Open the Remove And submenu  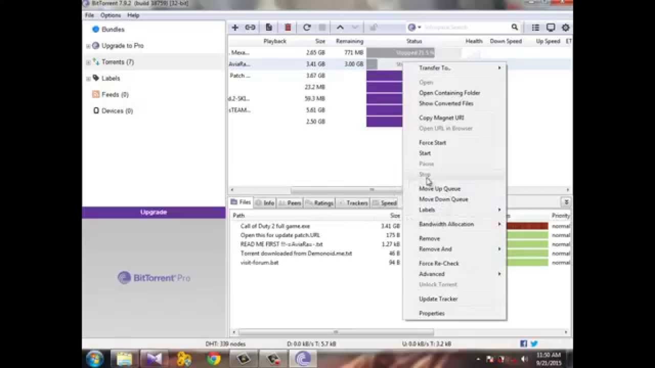(x=454, y=249)
